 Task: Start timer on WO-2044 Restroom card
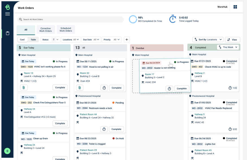coord(104,129)
